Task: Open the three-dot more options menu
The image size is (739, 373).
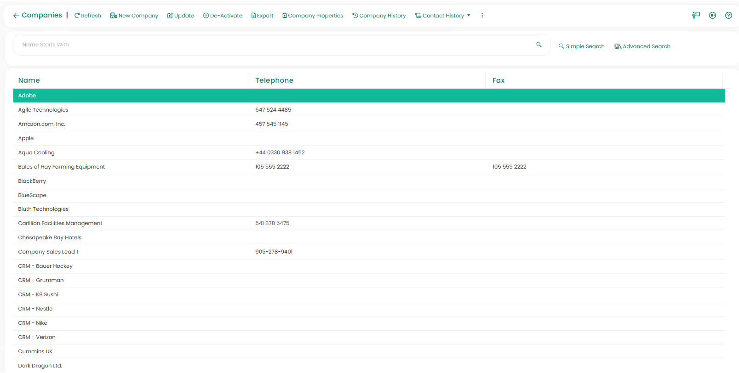Action: click(x=482, y=15)
